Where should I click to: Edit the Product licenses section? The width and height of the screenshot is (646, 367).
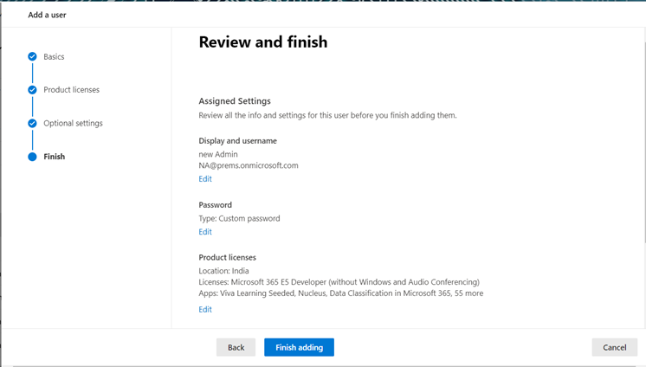205,309
